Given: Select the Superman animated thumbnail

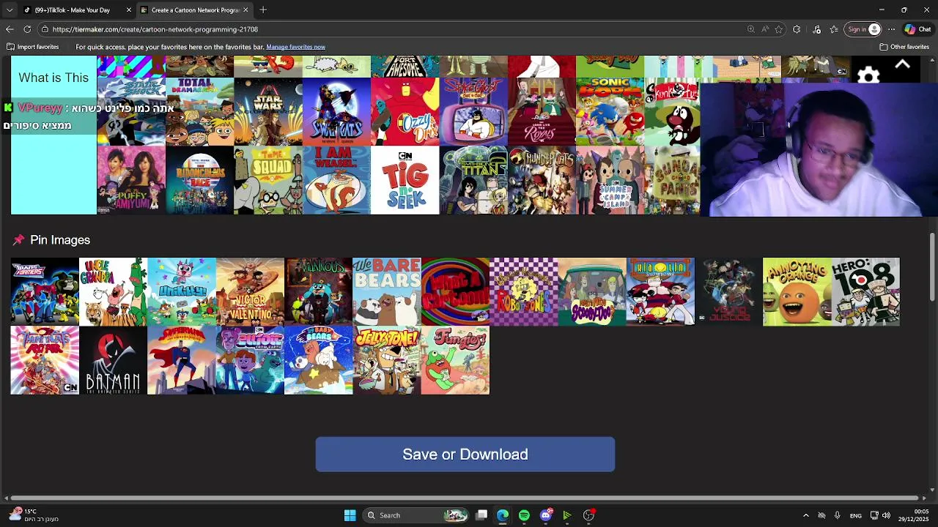Looking at the screenshot, I should pos(181,360).
